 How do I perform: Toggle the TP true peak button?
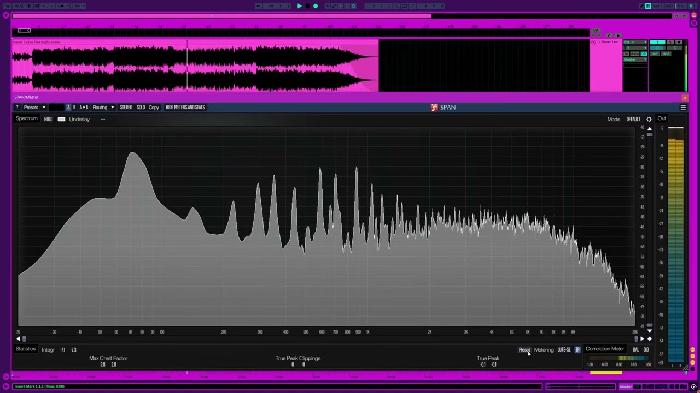click(577, 350)
